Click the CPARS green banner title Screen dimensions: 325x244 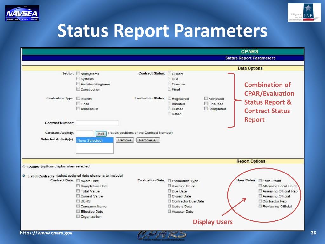(x=249, y=52)
